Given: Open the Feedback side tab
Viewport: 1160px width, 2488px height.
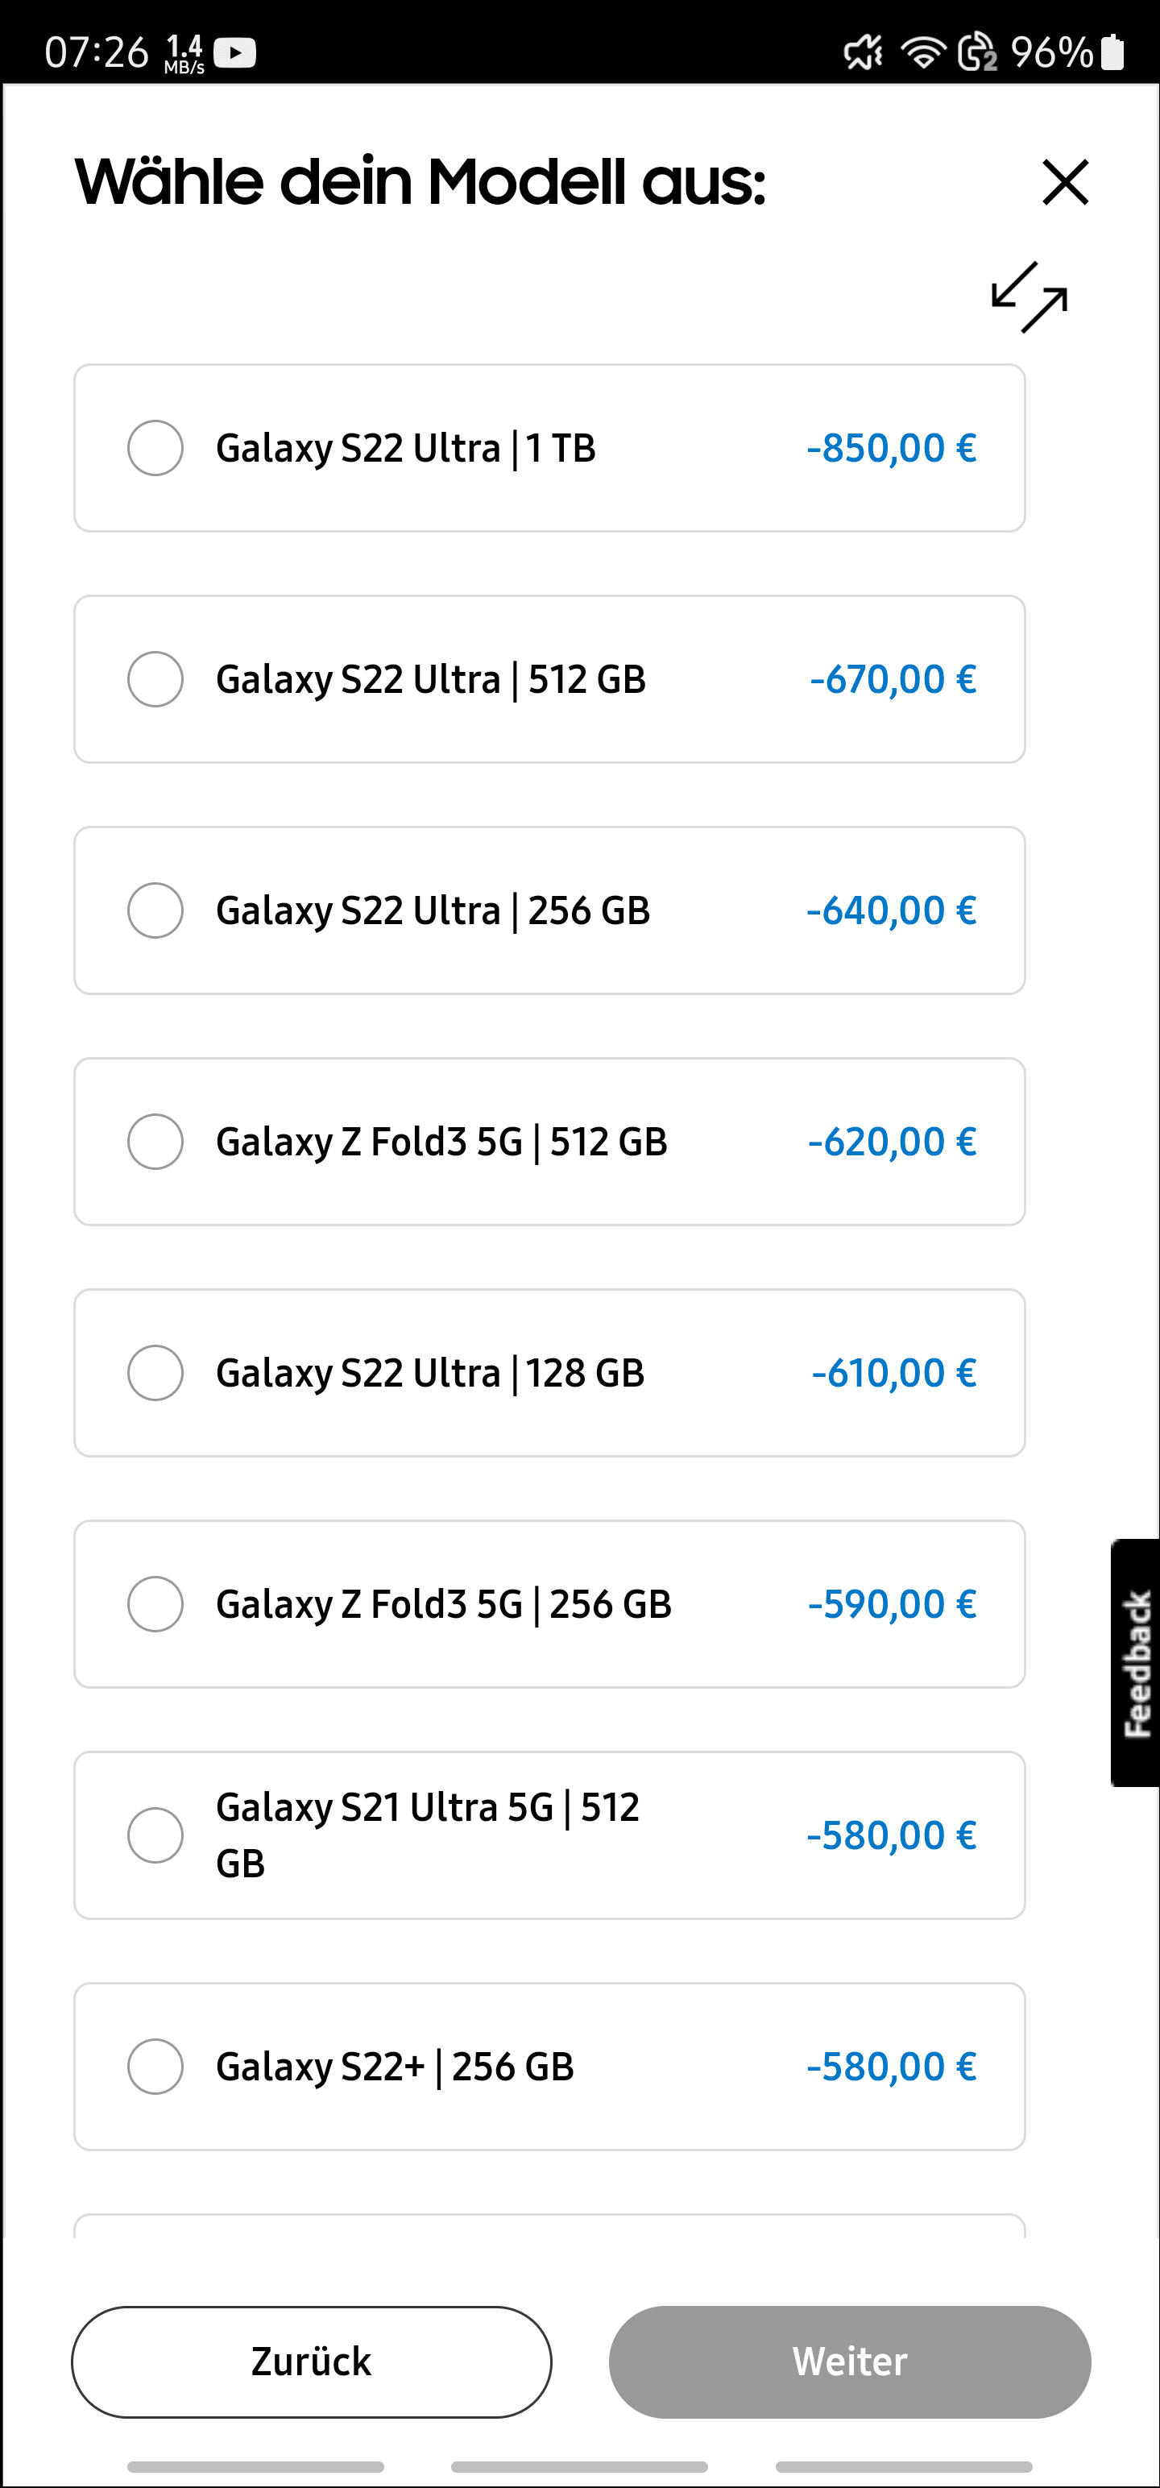Looking at the screenshot, I should 1137,1662.
